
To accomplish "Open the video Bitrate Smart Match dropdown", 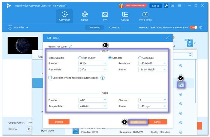I will pyautogui.click(x=153, y=70).
